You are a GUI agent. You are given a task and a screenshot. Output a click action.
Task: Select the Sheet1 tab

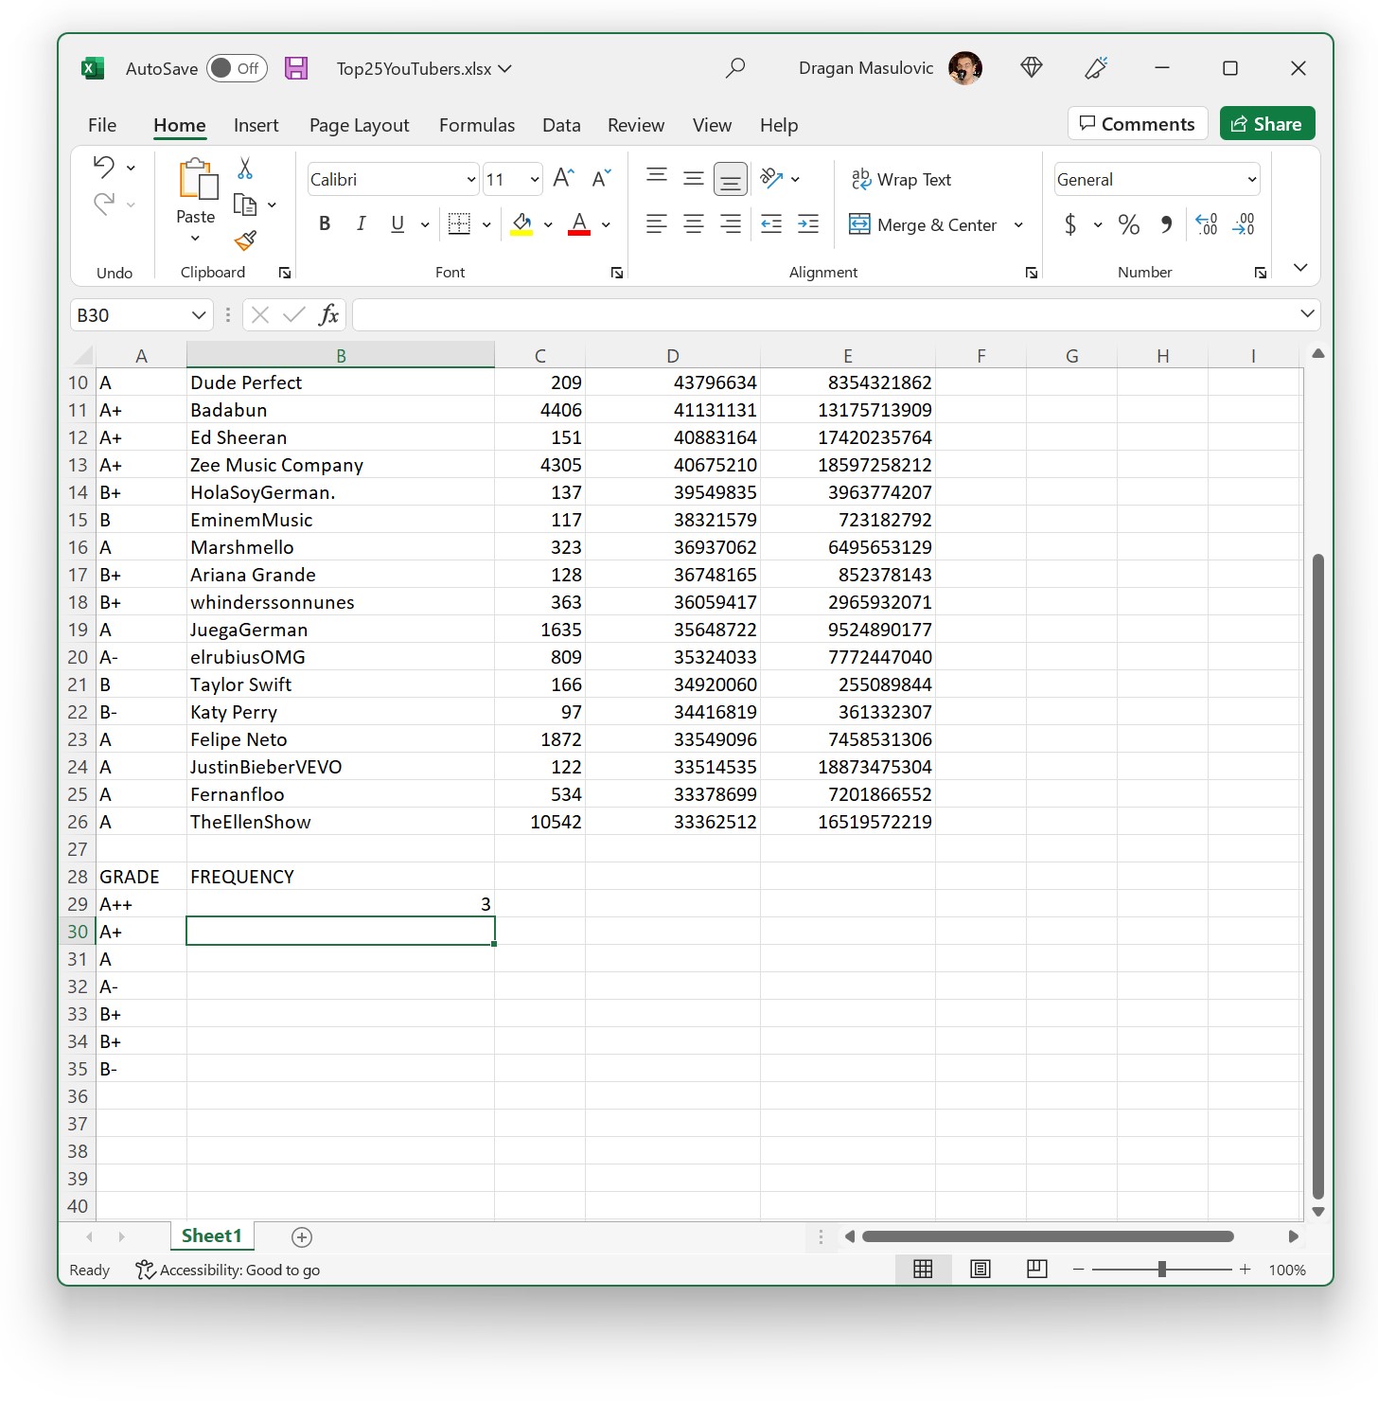212,1235
